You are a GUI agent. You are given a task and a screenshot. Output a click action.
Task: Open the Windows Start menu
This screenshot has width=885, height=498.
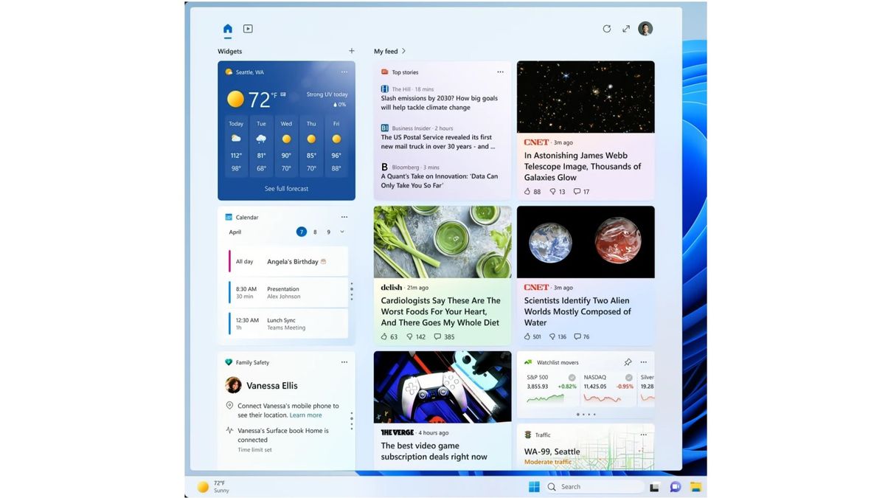[x=533, y=487]
